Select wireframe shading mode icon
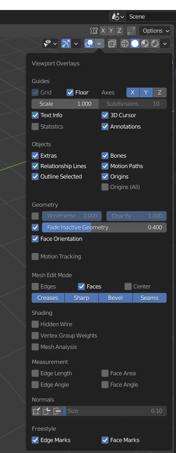176x453 pixels. [x=125, y=44]
